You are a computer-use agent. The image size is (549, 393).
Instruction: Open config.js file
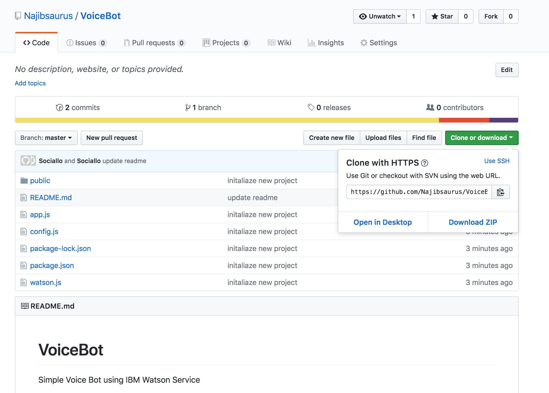[44, 231]
